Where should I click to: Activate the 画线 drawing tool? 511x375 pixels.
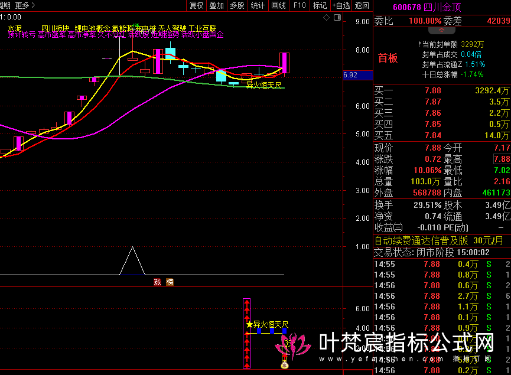pos(278,5)
